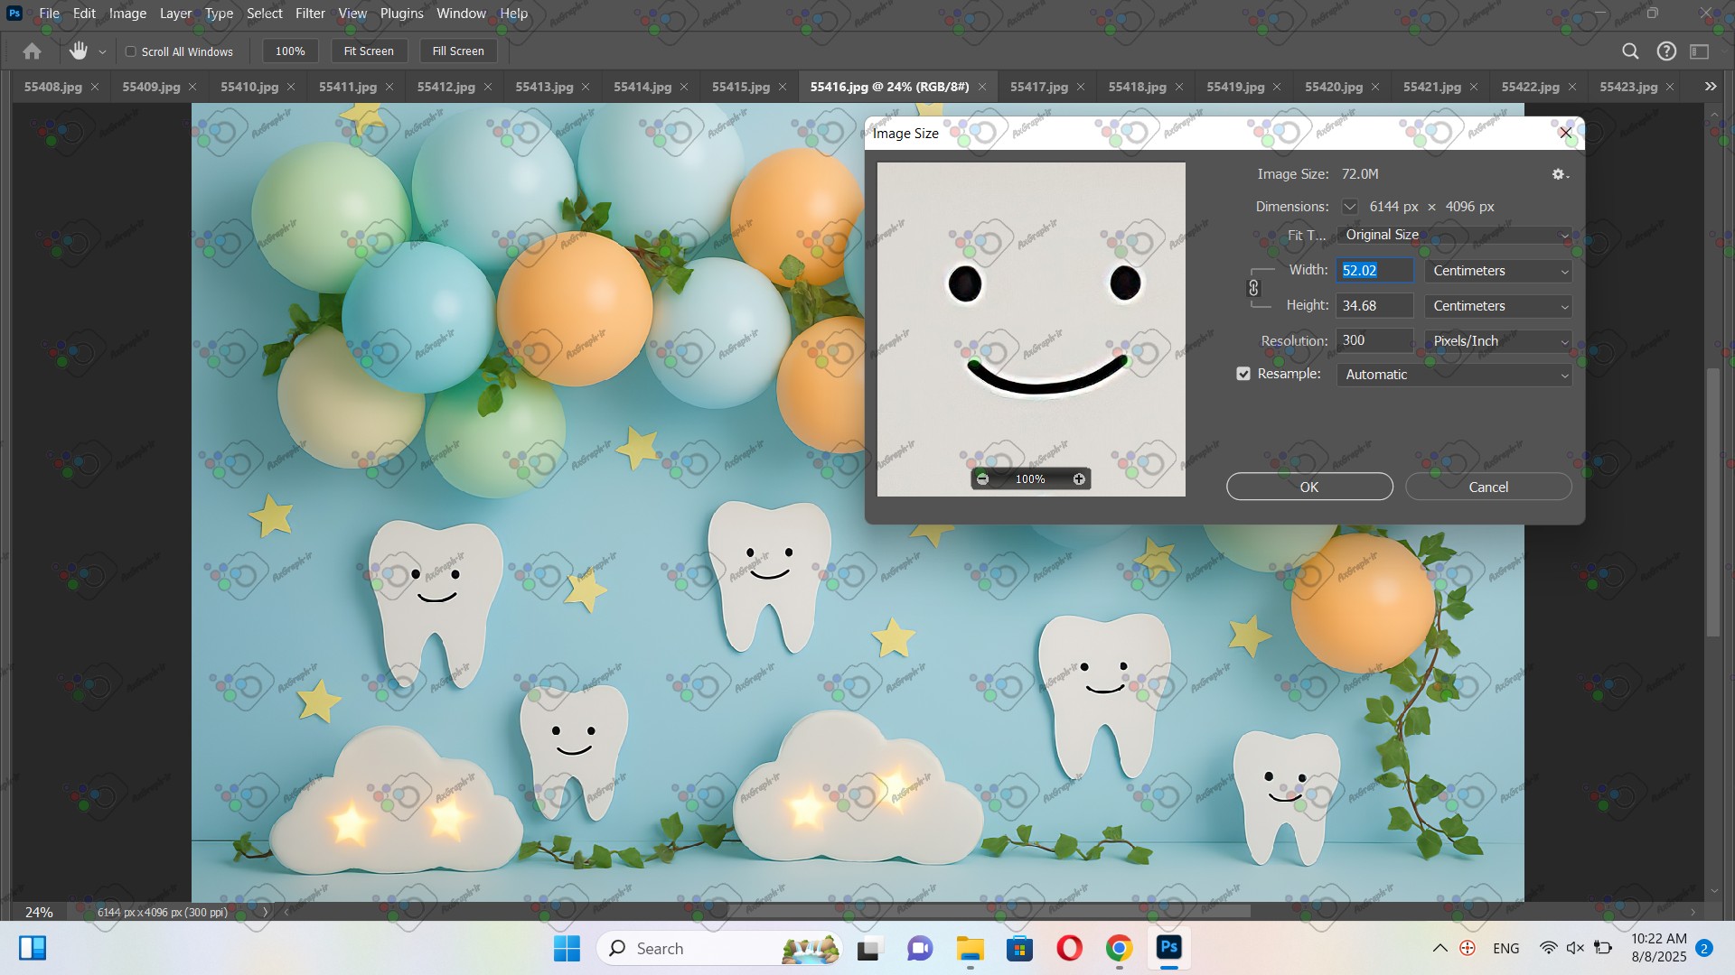1735x975 pixels.
Task: Zoom out the Image Size preview
Action: click(x=983, y=479)
